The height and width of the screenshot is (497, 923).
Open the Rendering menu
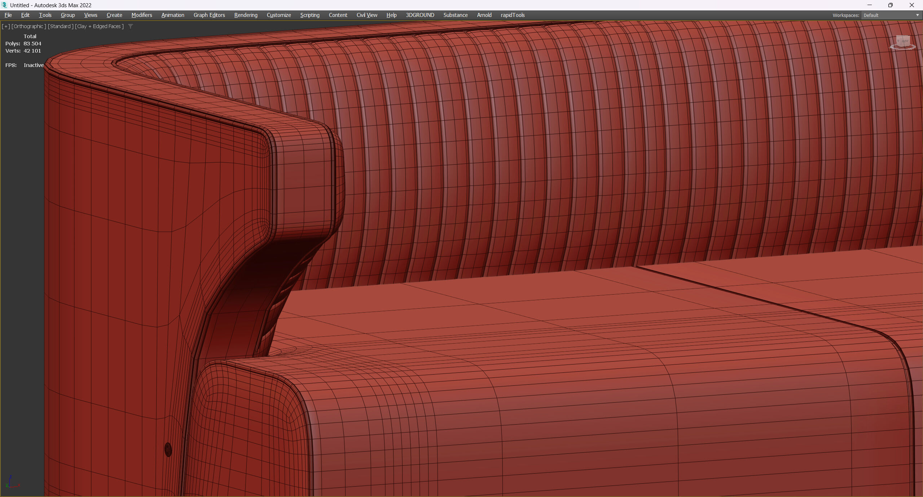pyautogui.click(x=246, y=15)
